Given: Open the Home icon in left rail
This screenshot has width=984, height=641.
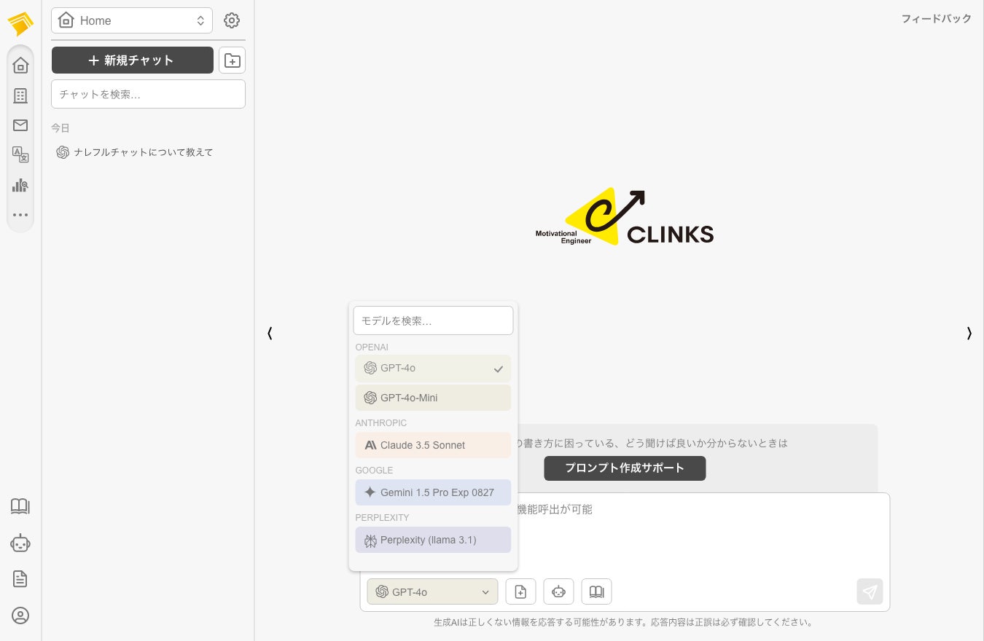Looking at the screenshot, I should click(20, 66).
